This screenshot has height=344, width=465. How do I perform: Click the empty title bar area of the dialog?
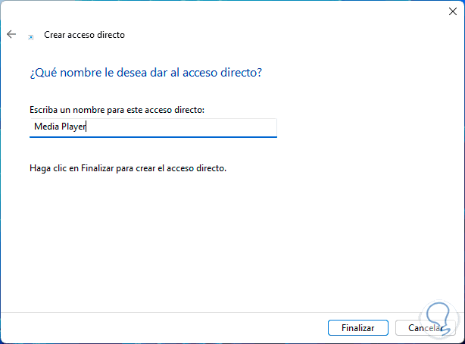(227, 11)
